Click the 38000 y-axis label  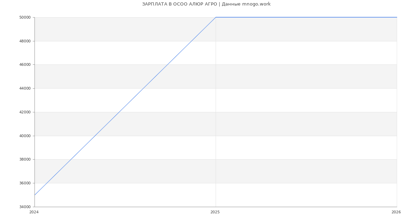[26, 160]
